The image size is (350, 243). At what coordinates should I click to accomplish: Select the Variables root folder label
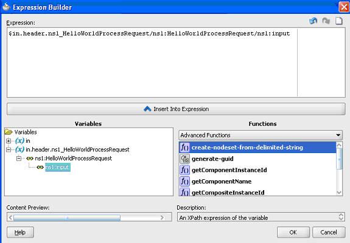coord(26,132)
